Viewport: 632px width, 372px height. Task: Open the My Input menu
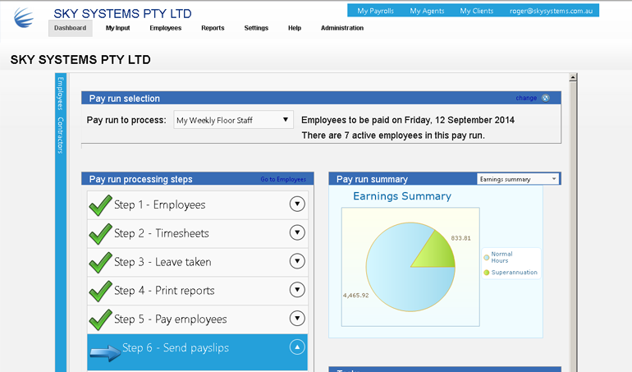coord(117,28)
